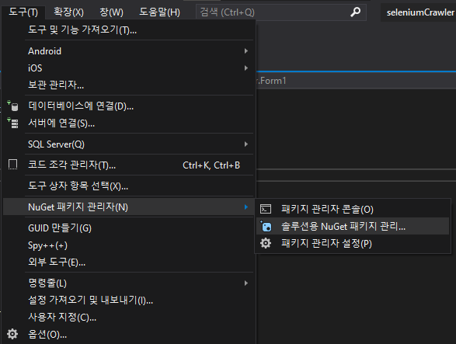The width and height of the screenshot is (456, 344).
Task: Open 패키지 관리자 콘솔(O)
Action: [x=353, y=209]
